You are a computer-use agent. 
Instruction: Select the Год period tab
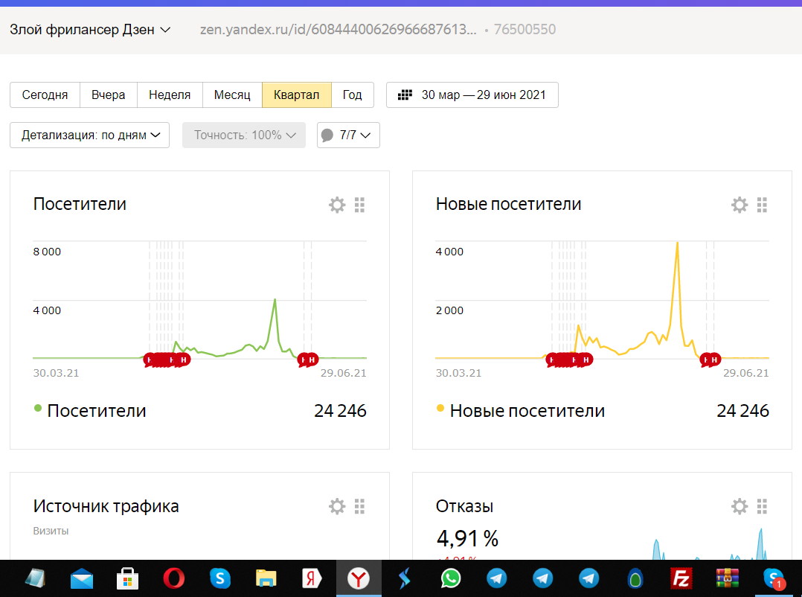pos(353,95)
